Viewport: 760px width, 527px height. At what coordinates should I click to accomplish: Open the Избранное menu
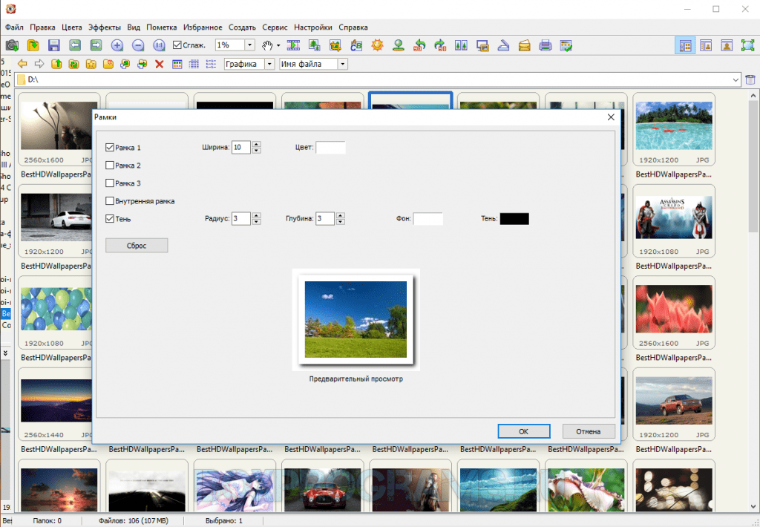(x=203, y=27)
